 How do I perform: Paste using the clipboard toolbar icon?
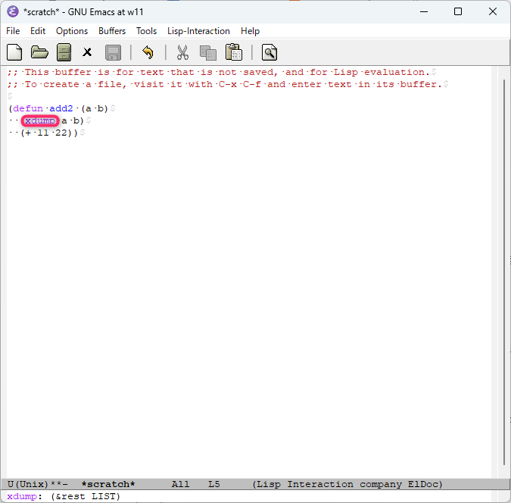(x=233, y=52)
